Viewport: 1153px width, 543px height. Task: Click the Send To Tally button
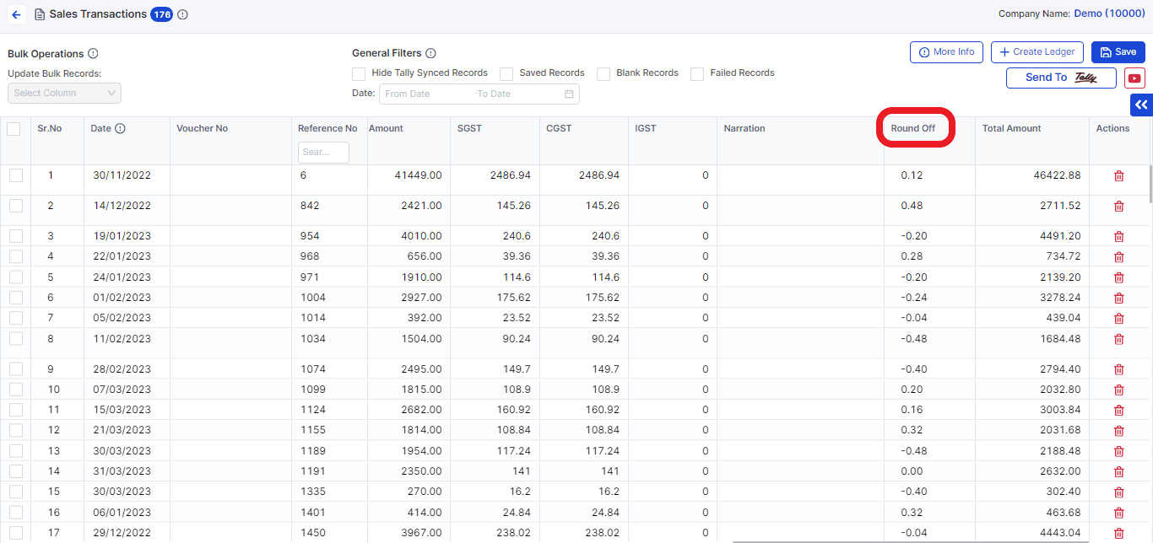[x=1061, y=78]
